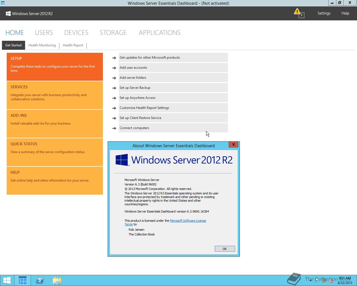Click the dashboard window icon in title bar
The height and width of the screenshot is (286, 357).
3,3
